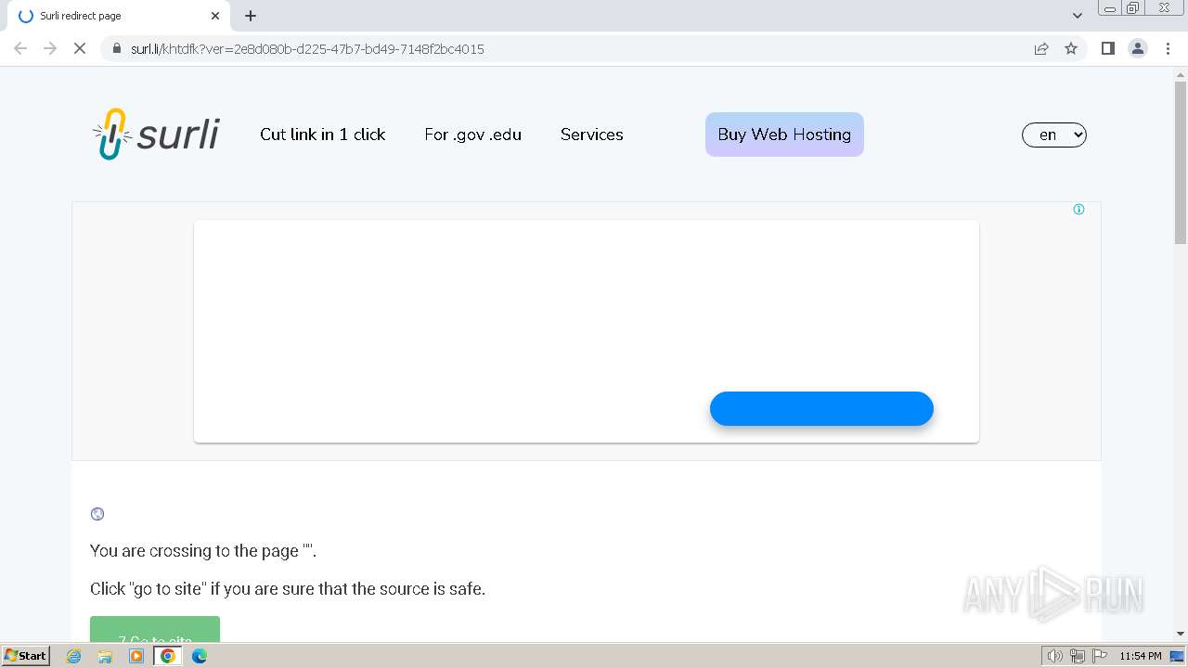Launch Microsoft Edge from taskbar
Image resolution: width=1188 pixels, height=668 pixels.
(x=199, y=656)
